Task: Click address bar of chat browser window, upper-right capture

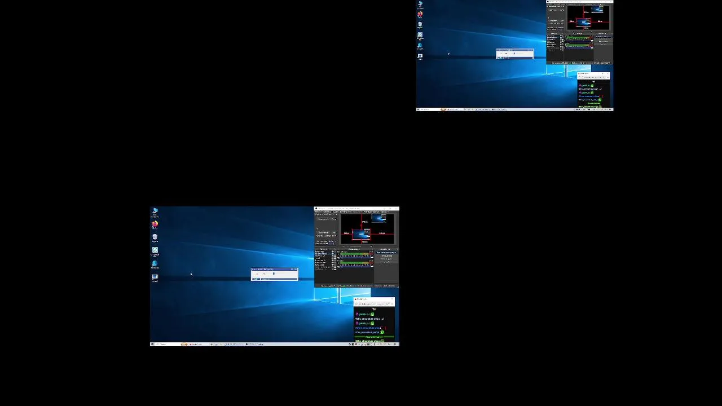Action: 592,77
